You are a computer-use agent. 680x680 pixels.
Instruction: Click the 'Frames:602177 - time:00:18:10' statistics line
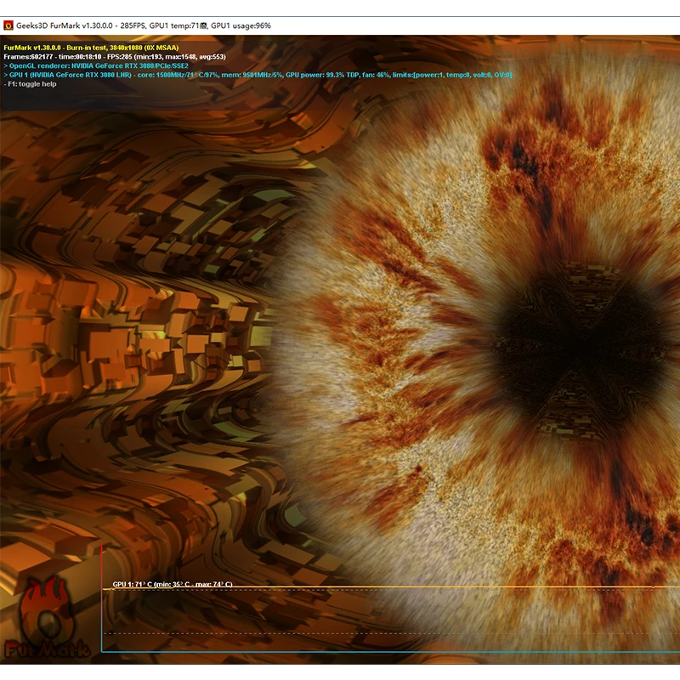click(x=115, y=57)
